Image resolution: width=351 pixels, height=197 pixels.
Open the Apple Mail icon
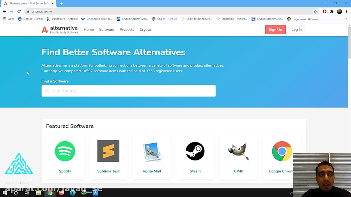152,152
